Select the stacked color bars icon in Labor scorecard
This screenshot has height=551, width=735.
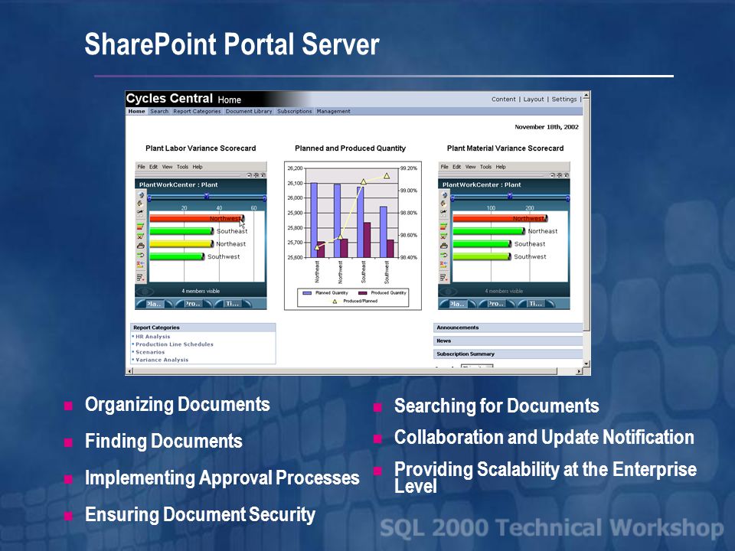tap(140, 227)
